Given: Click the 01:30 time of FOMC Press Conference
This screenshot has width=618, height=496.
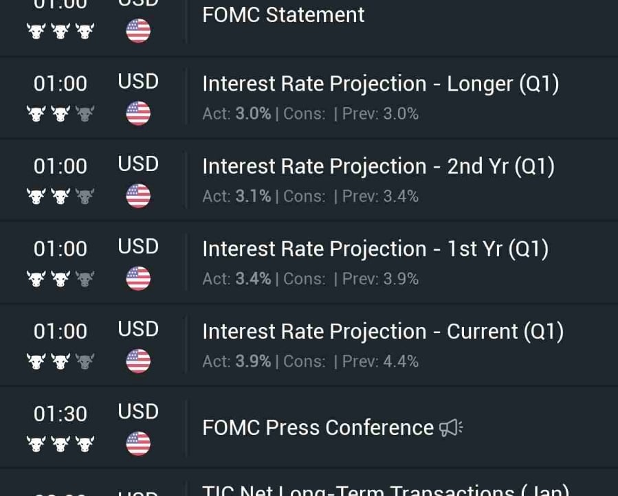Looking at the screenshot, I should pos(60,414).
